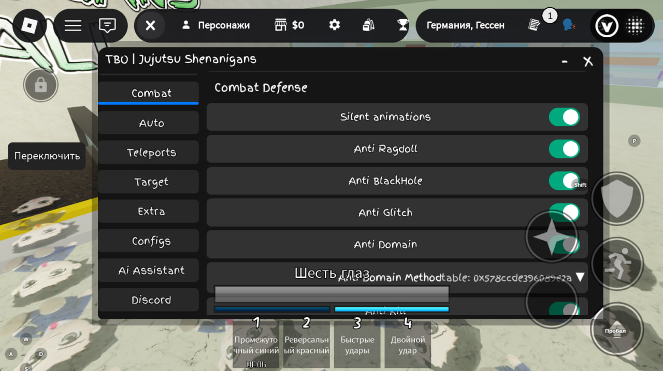Toggle Silent animations switch
The height and width of the screenshot is (371, 663).
(x=564, y=117)
